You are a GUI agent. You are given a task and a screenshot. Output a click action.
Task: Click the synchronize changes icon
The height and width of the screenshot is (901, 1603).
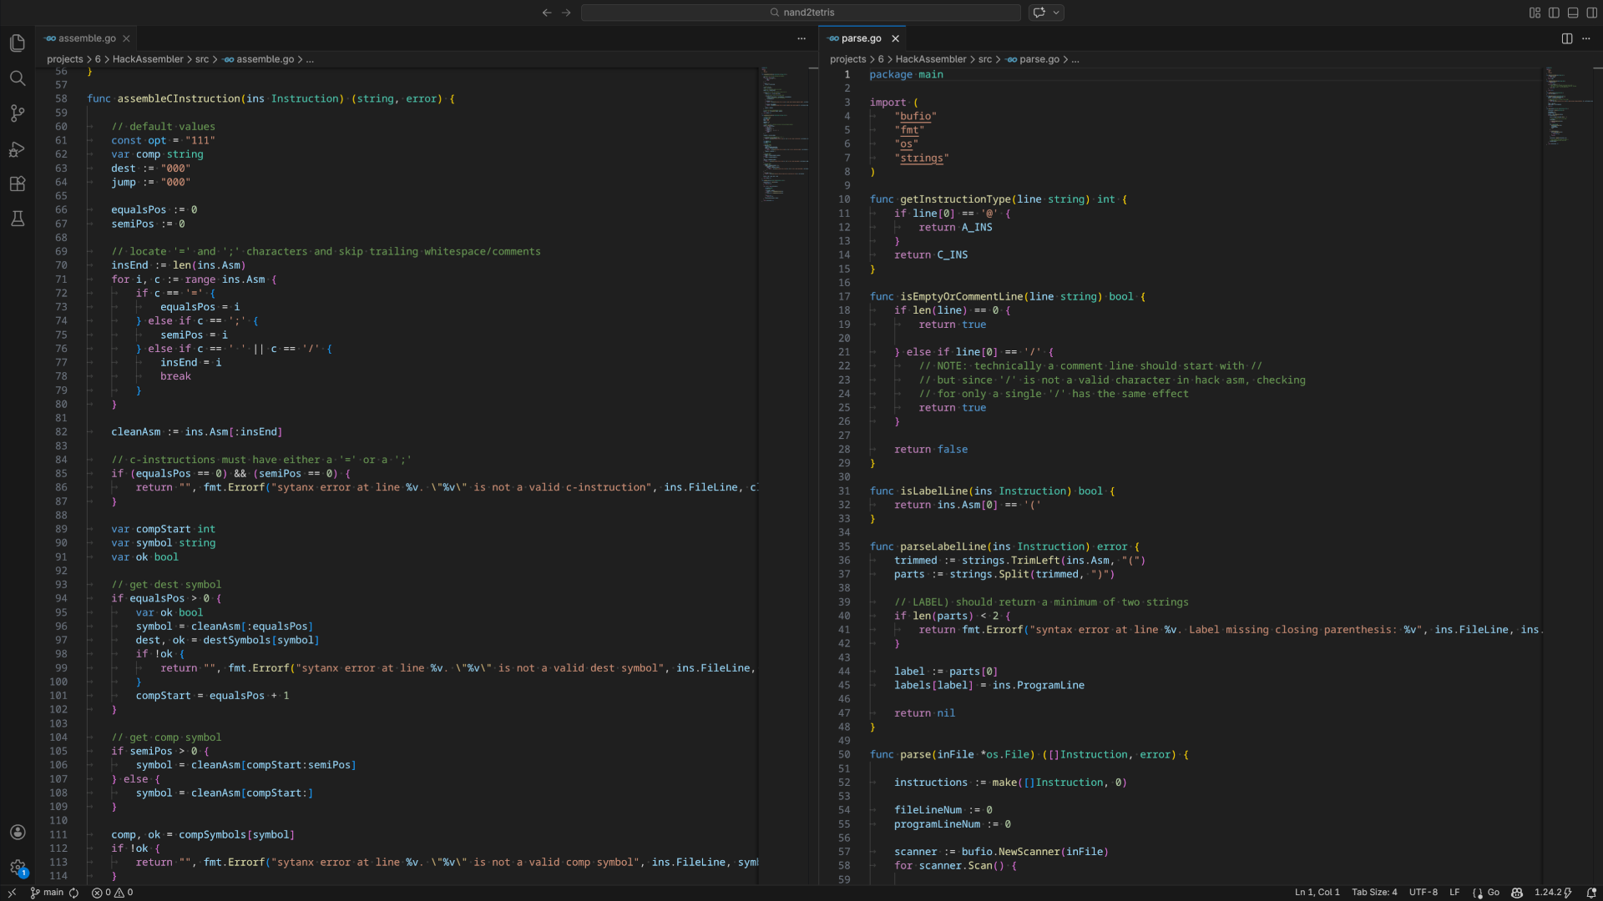click(74, 893)
